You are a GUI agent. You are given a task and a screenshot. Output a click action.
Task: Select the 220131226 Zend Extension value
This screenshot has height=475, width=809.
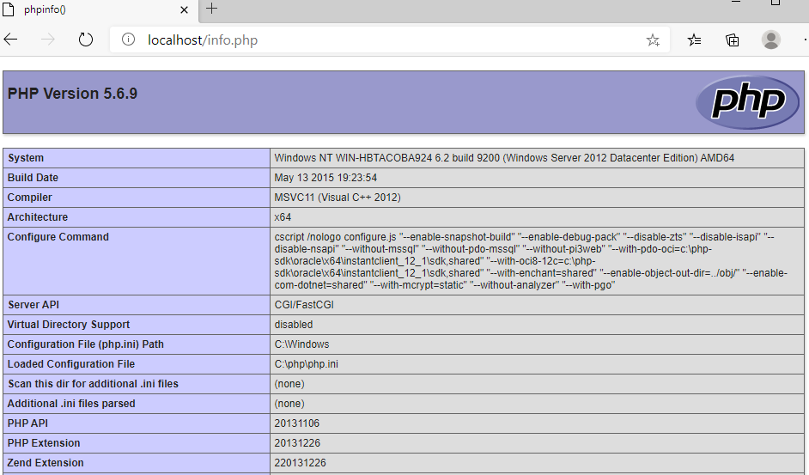click(x=300, y=463)
